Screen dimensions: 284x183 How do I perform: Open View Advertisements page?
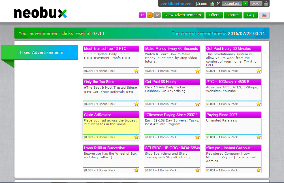[x=183, y=15]
